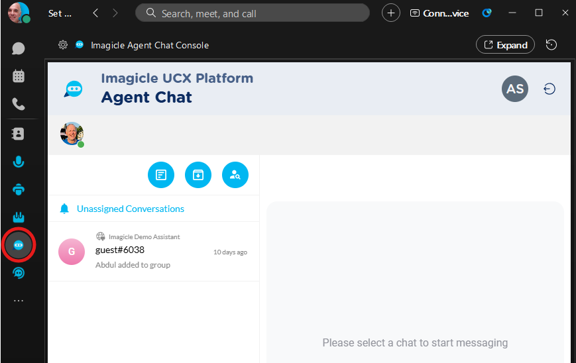Reload the app with the refresh icon

(551, 45)
